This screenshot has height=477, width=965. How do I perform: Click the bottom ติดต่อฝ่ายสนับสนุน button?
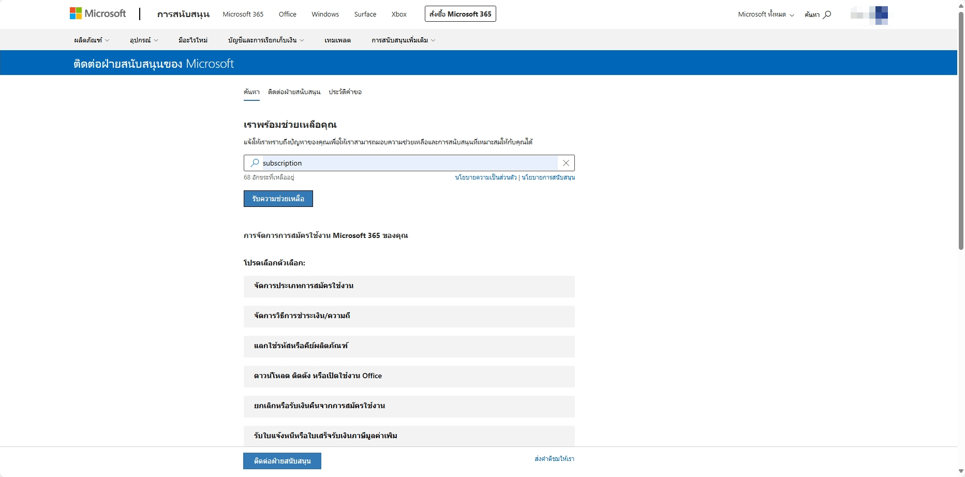coord(283,461)
